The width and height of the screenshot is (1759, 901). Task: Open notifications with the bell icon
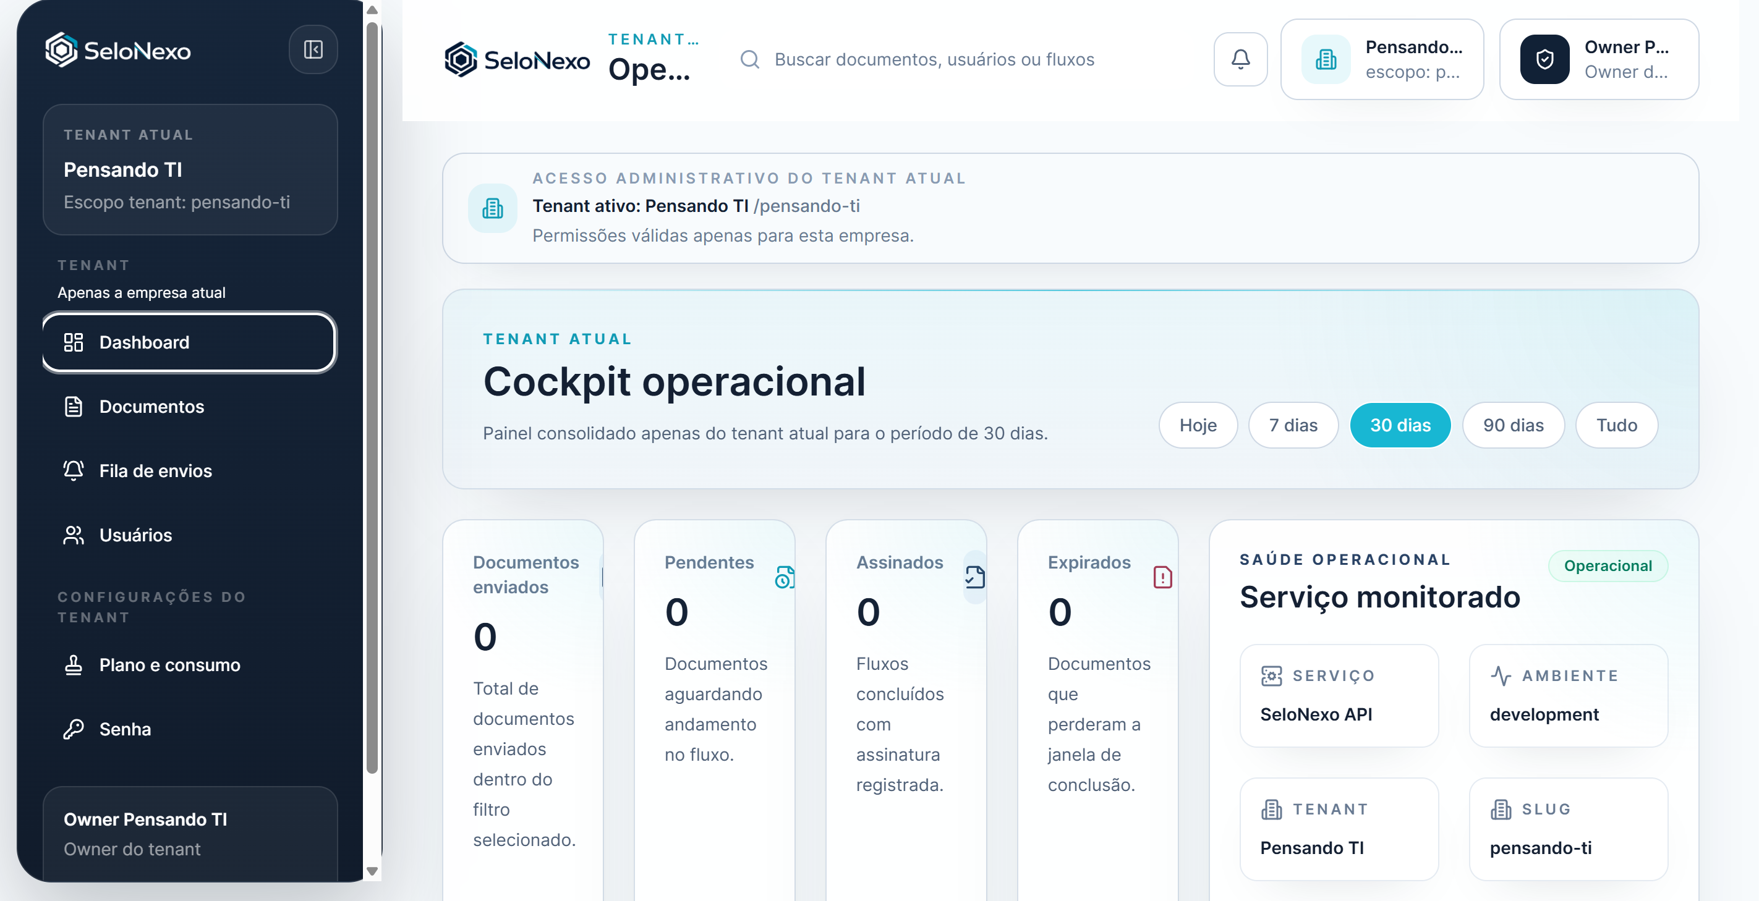pos(1240,59)
